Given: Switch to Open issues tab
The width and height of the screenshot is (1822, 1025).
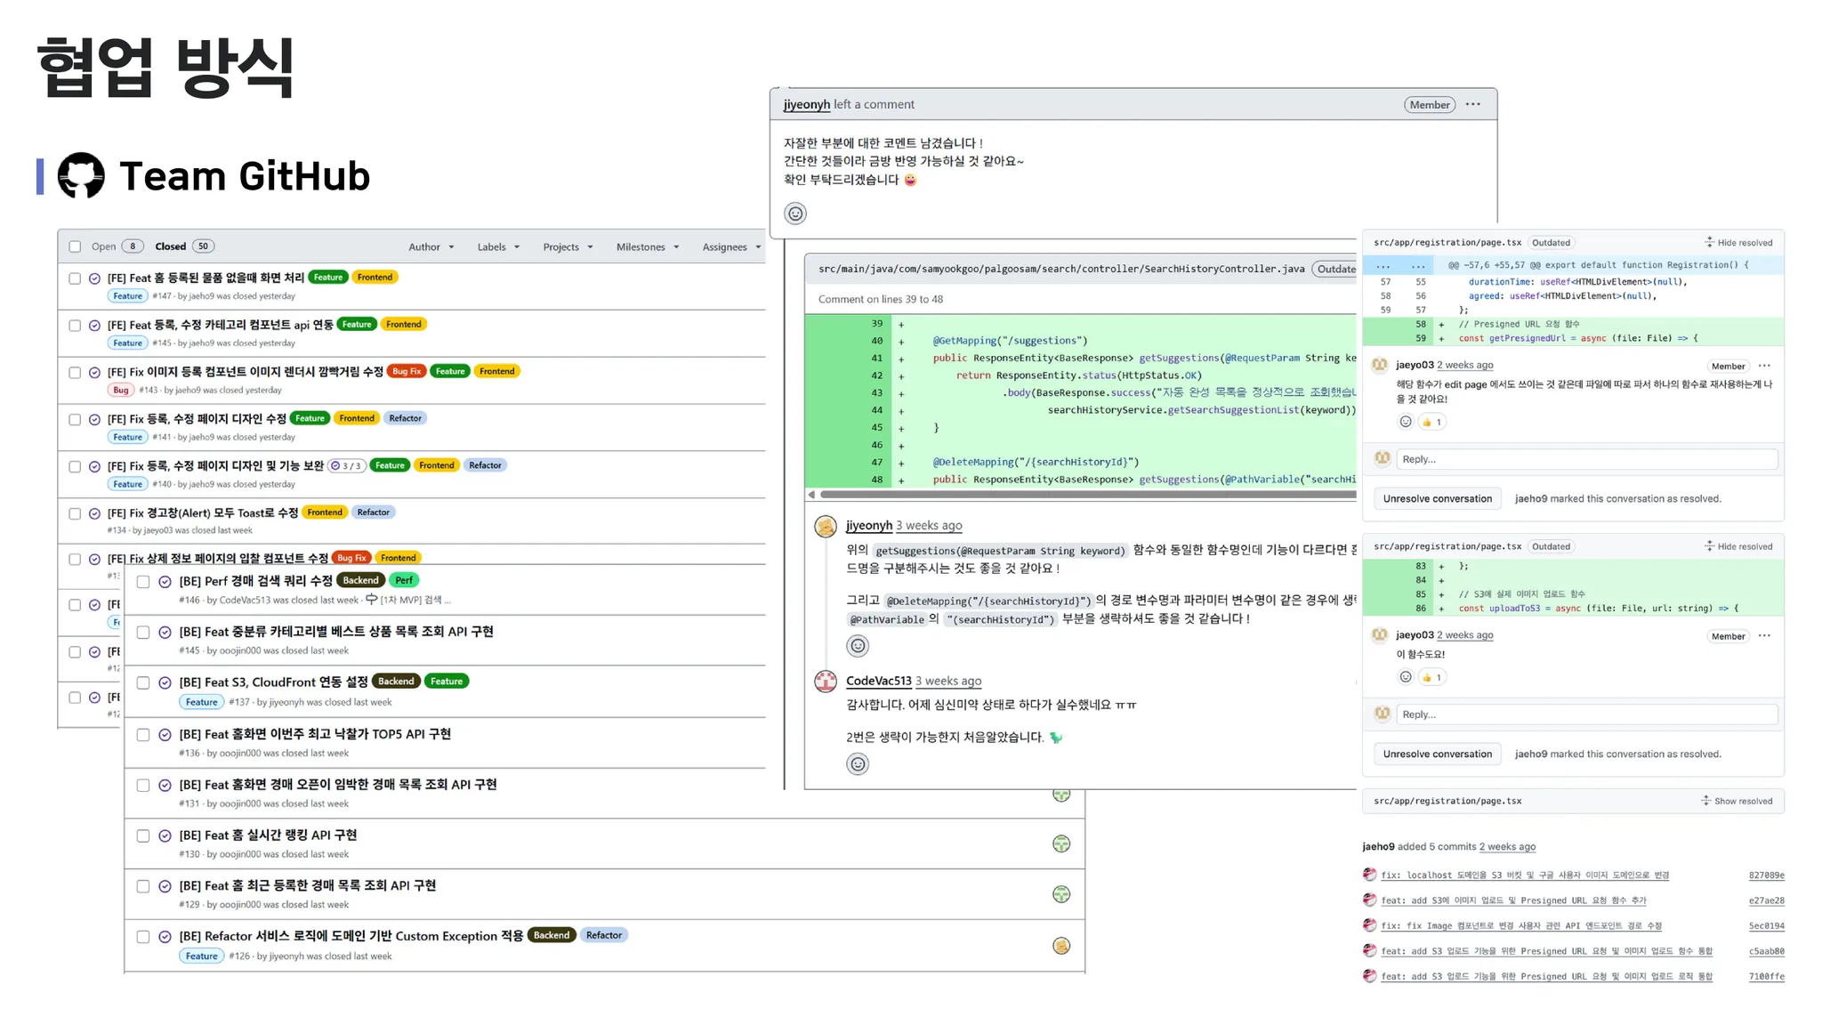Looking at the screenshot, I should pyautogui.click(x=117, y=246).
